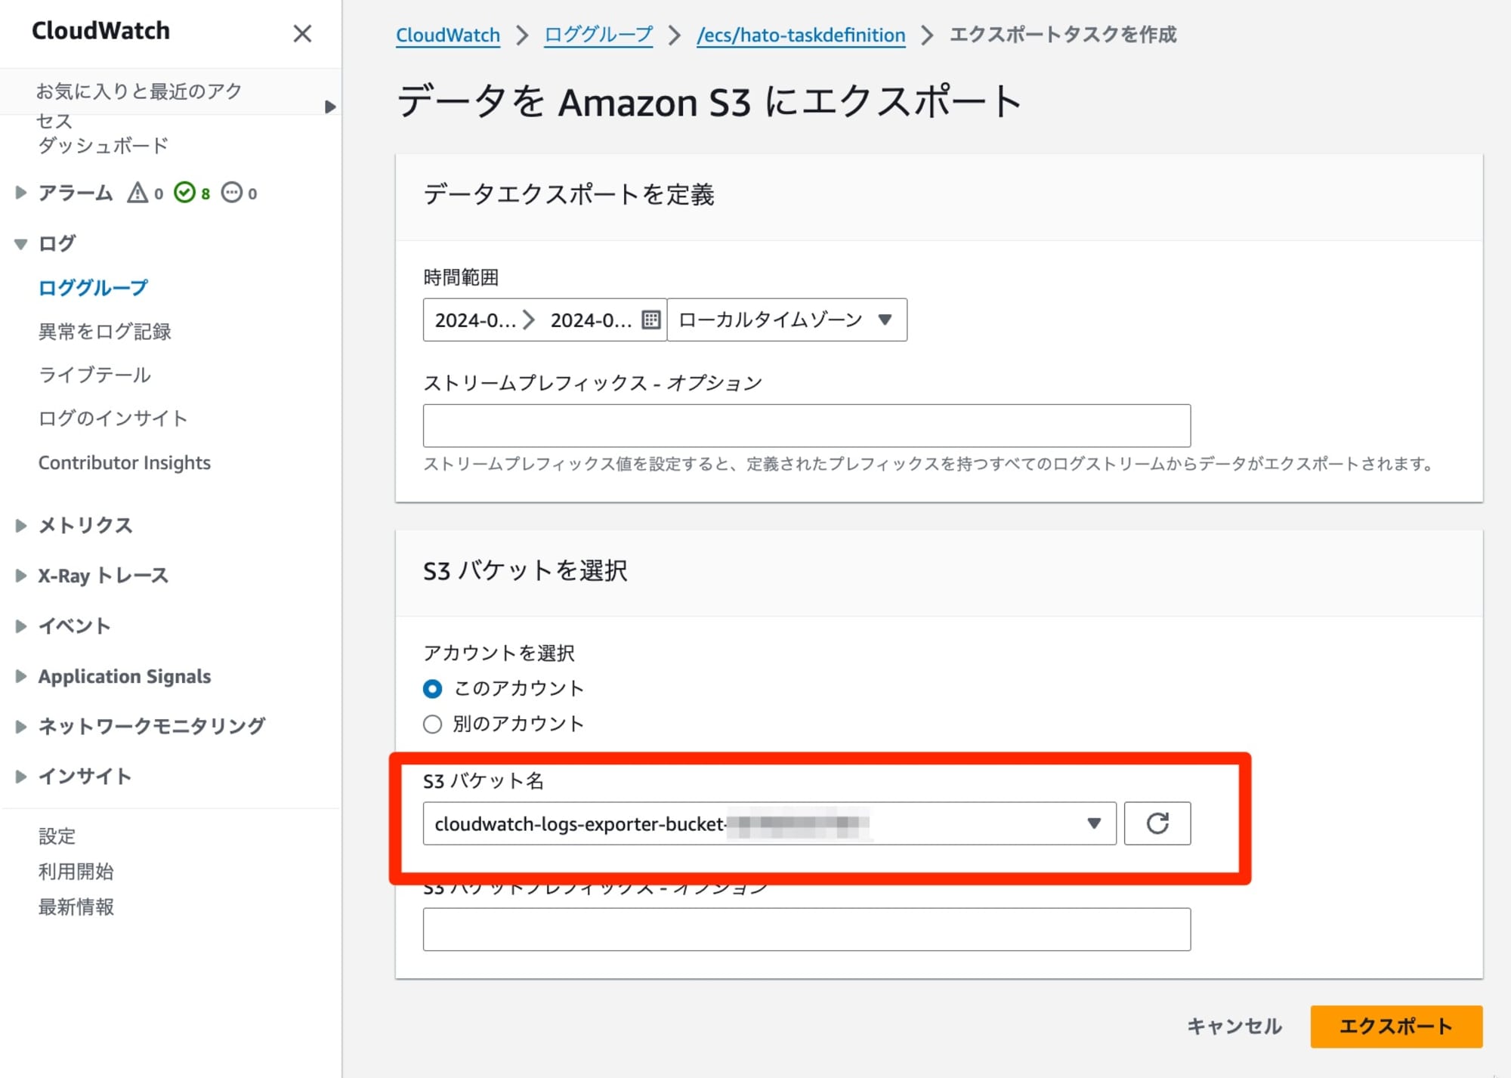Open ロググループ in the sidebar
Viewport: 1511px width, 1078px height.
pos(93,288)
